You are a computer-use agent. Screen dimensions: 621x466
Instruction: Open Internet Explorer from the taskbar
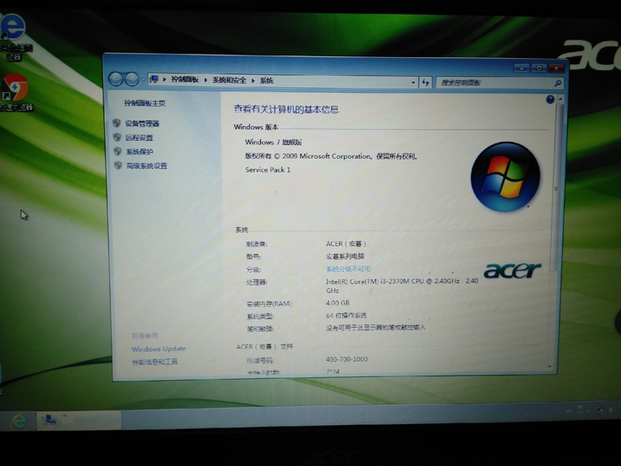click(19, 421)
